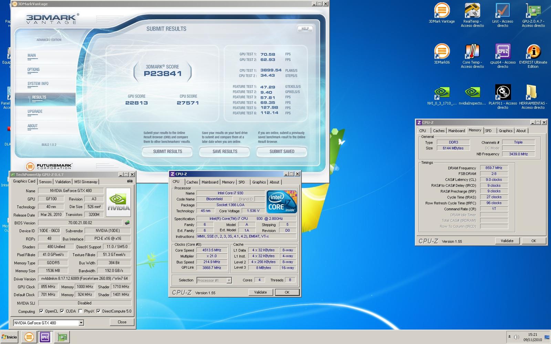Launch 3DMark06 desktop shortcut

coord(441,54)
